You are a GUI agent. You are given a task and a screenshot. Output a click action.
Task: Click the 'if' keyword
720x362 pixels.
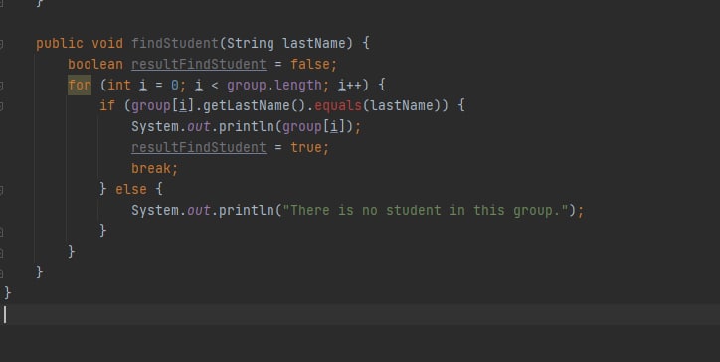pos(107,105)
